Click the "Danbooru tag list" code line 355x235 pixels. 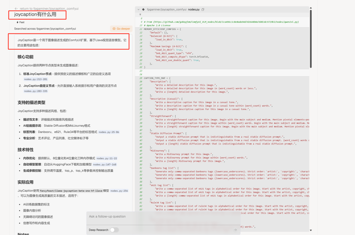pos(164,168)
